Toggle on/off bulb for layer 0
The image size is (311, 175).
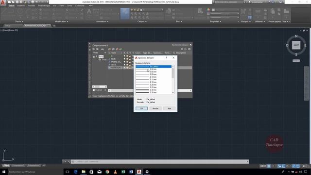tap(124, 56)
